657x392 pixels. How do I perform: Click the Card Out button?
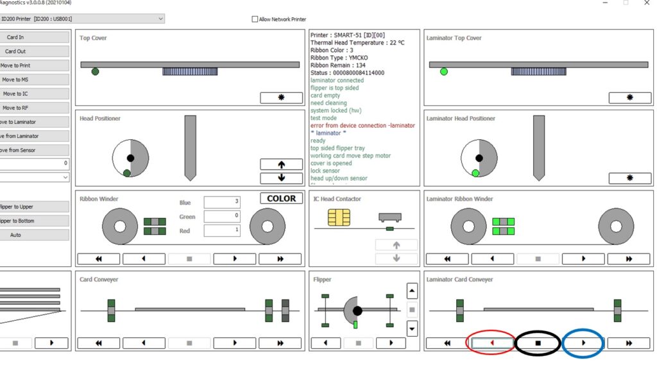(35, 51)
